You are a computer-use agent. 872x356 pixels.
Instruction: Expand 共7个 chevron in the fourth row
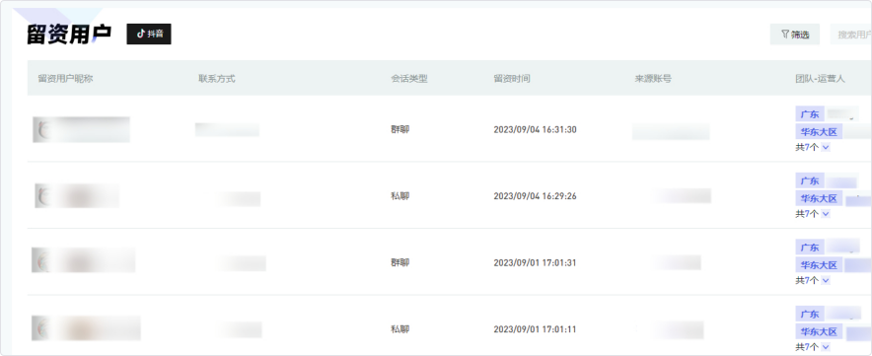coord(826,347)
